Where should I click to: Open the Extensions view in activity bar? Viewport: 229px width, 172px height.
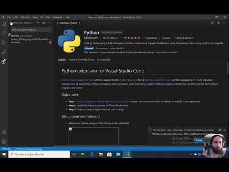[4, 61]
